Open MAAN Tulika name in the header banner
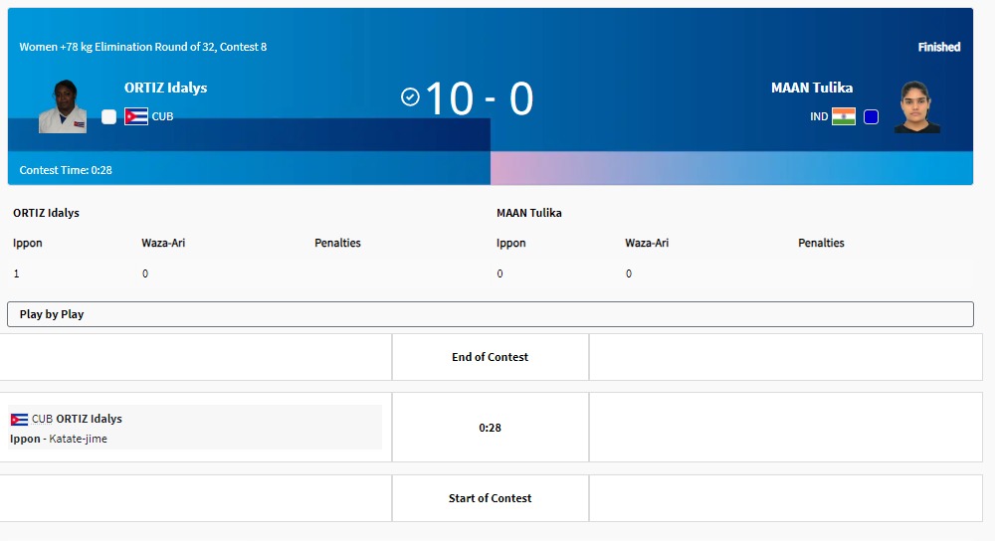Screen dimensions: 995x541 (x=811, y=88)
